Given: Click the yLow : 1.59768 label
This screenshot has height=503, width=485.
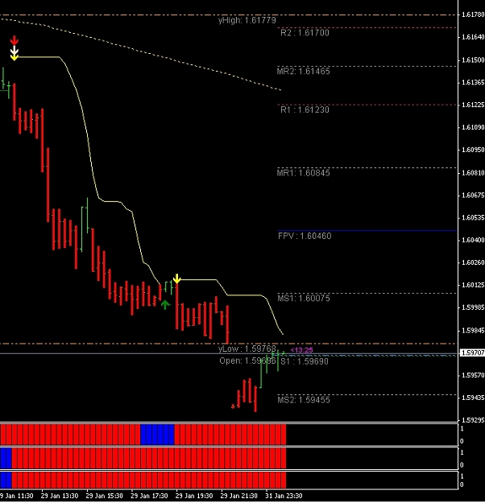Looking at the screenshot, I should tap(247, 348).
